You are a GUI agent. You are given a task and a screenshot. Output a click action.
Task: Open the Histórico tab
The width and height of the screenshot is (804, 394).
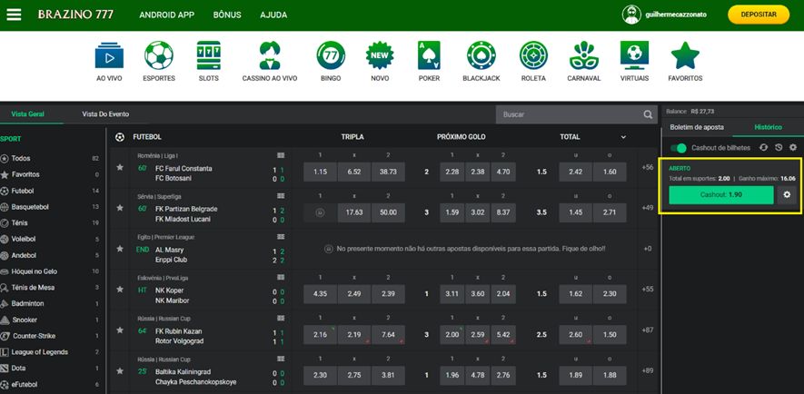click(768, 127)
